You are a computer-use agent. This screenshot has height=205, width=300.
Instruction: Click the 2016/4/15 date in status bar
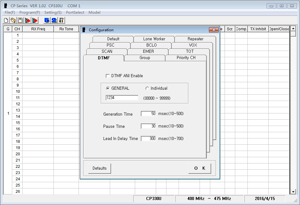point(265,199)
